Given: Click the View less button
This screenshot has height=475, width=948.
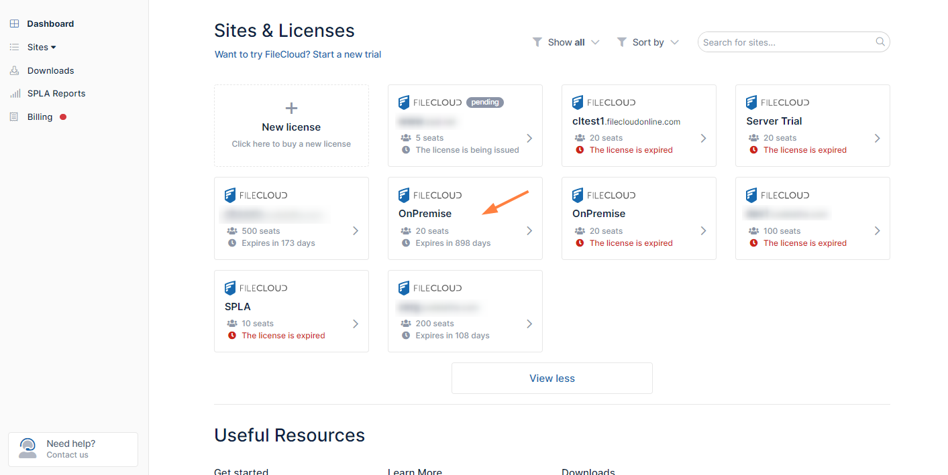Looking at the screenshot, I should [551, 379].
